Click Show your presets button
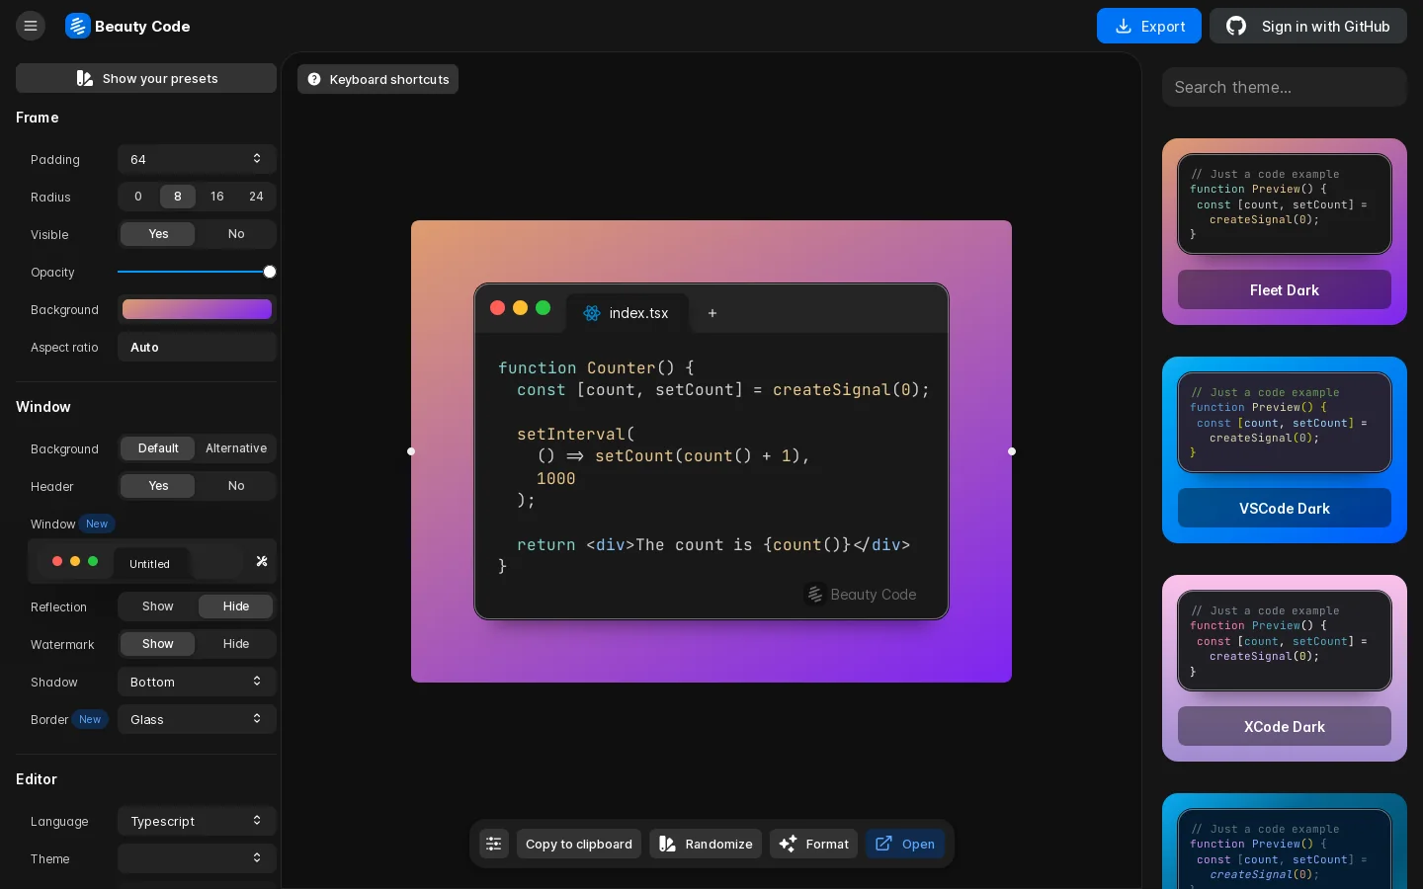1423x889 pixels. coord(146,78)
